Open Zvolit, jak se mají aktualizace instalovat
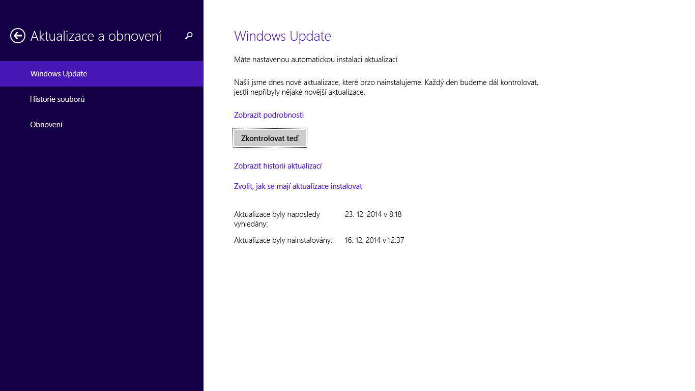 pyautogui.click(x=298, y=186)
